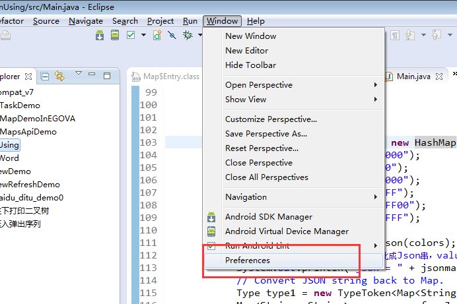Click the Print toolbar icon
The width and height of the screenshot is (457, 304).
pyautogui.click(x=5, y=36)
